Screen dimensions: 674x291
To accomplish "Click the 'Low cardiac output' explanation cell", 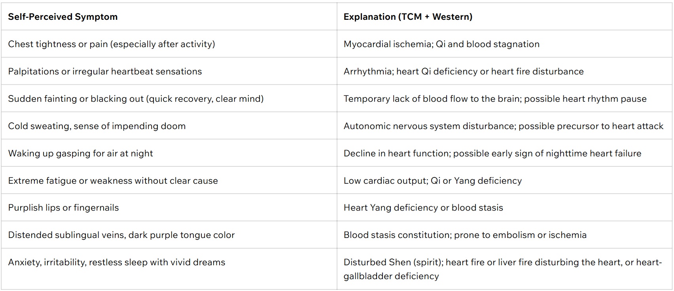I will [x=433, y=181].
